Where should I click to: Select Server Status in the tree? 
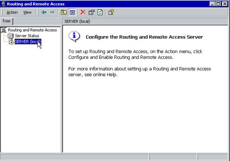[x=27, y=36]
